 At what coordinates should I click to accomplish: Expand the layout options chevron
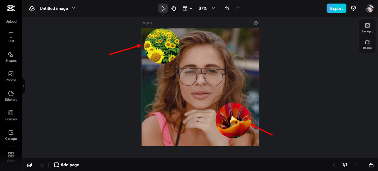(191, 8)
